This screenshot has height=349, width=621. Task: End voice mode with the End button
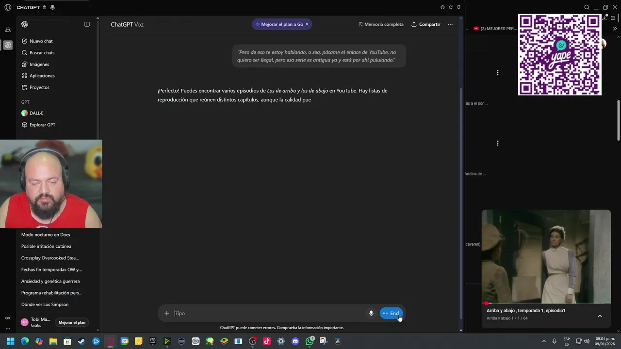click(391, 313)
